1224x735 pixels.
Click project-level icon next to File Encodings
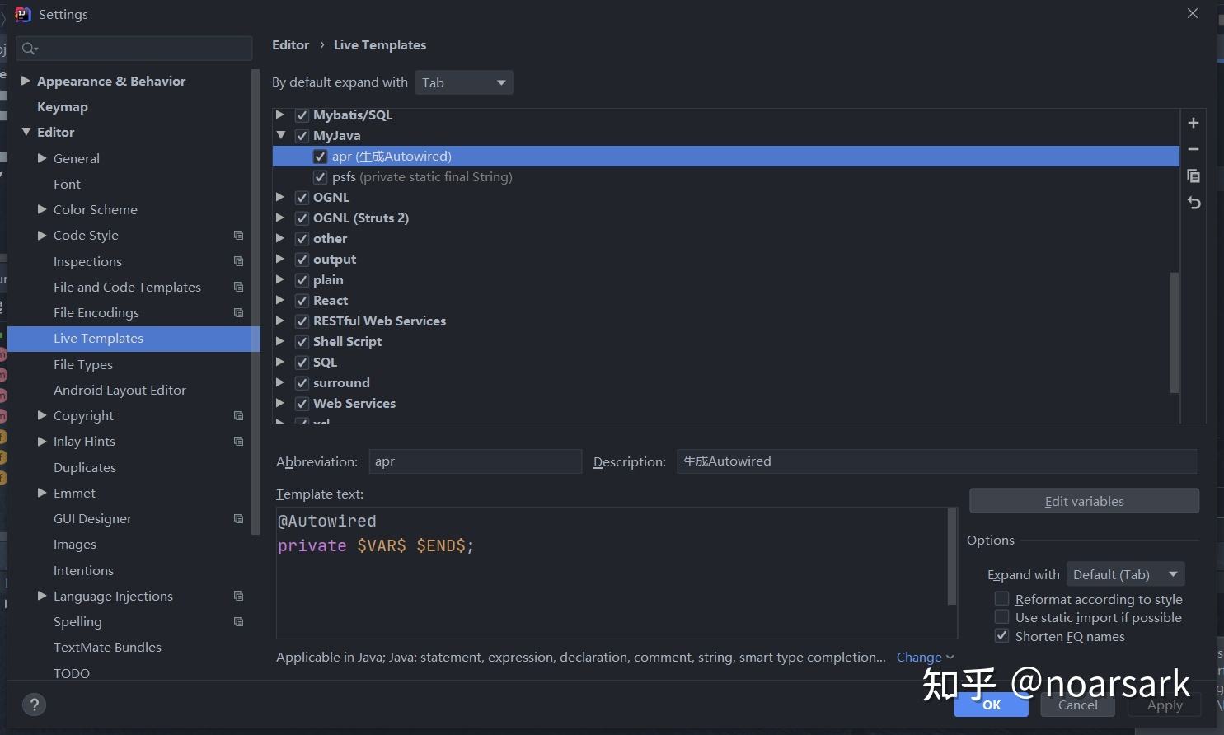238,312
